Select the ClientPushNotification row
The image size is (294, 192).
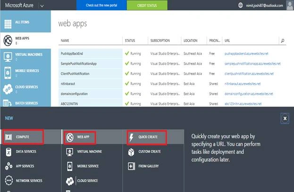(x=172, y=74)
